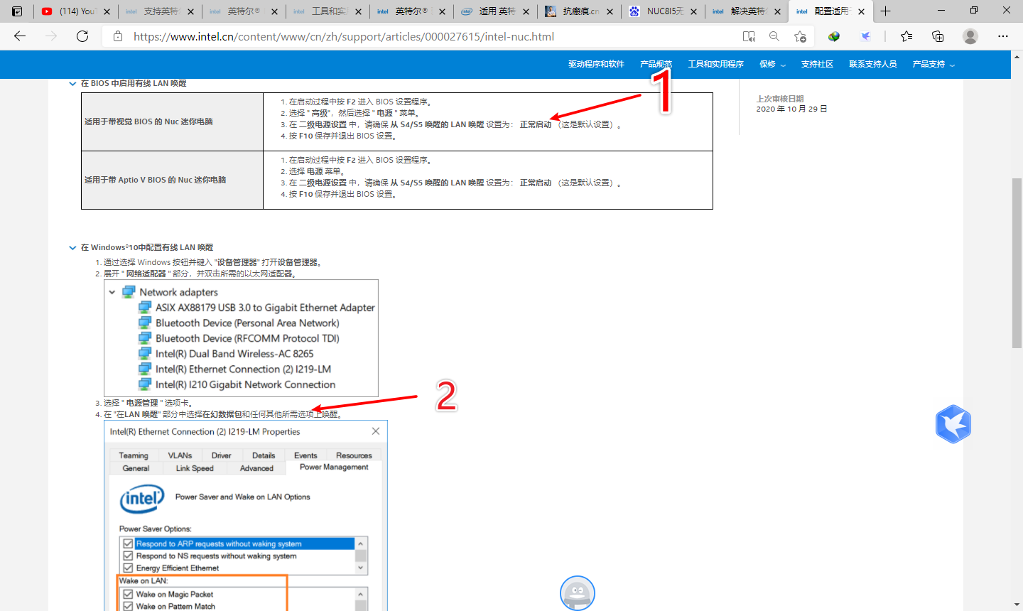Image resolution: width=1023 pixels, height=611 pixels.
Task: Toggle Wake on Magic Packet checkbox
Action: point(128,594)
